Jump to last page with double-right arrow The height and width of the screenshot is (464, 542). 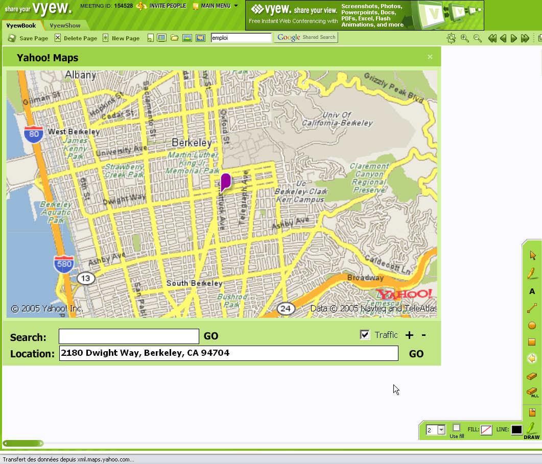click(x=525, y=38)
